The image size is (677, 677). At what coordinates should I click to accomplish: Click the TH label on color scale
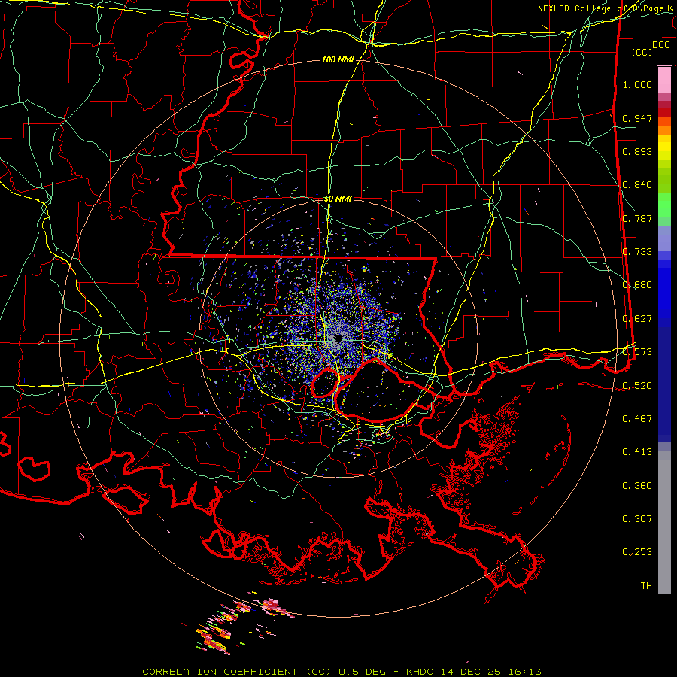(646, 586)
